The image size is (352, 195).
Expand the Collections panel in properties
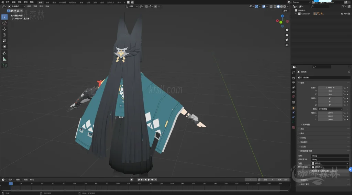click(x=302, y=133)
